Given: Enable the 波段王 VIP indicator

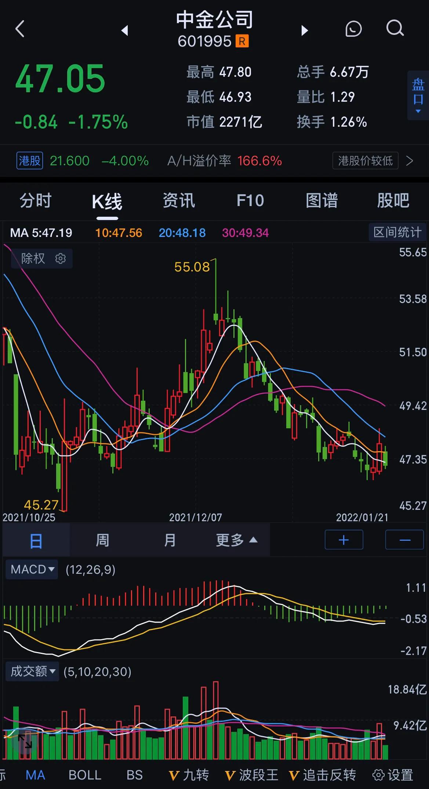Looking at the screenshot, I should (x=251, y=775).
